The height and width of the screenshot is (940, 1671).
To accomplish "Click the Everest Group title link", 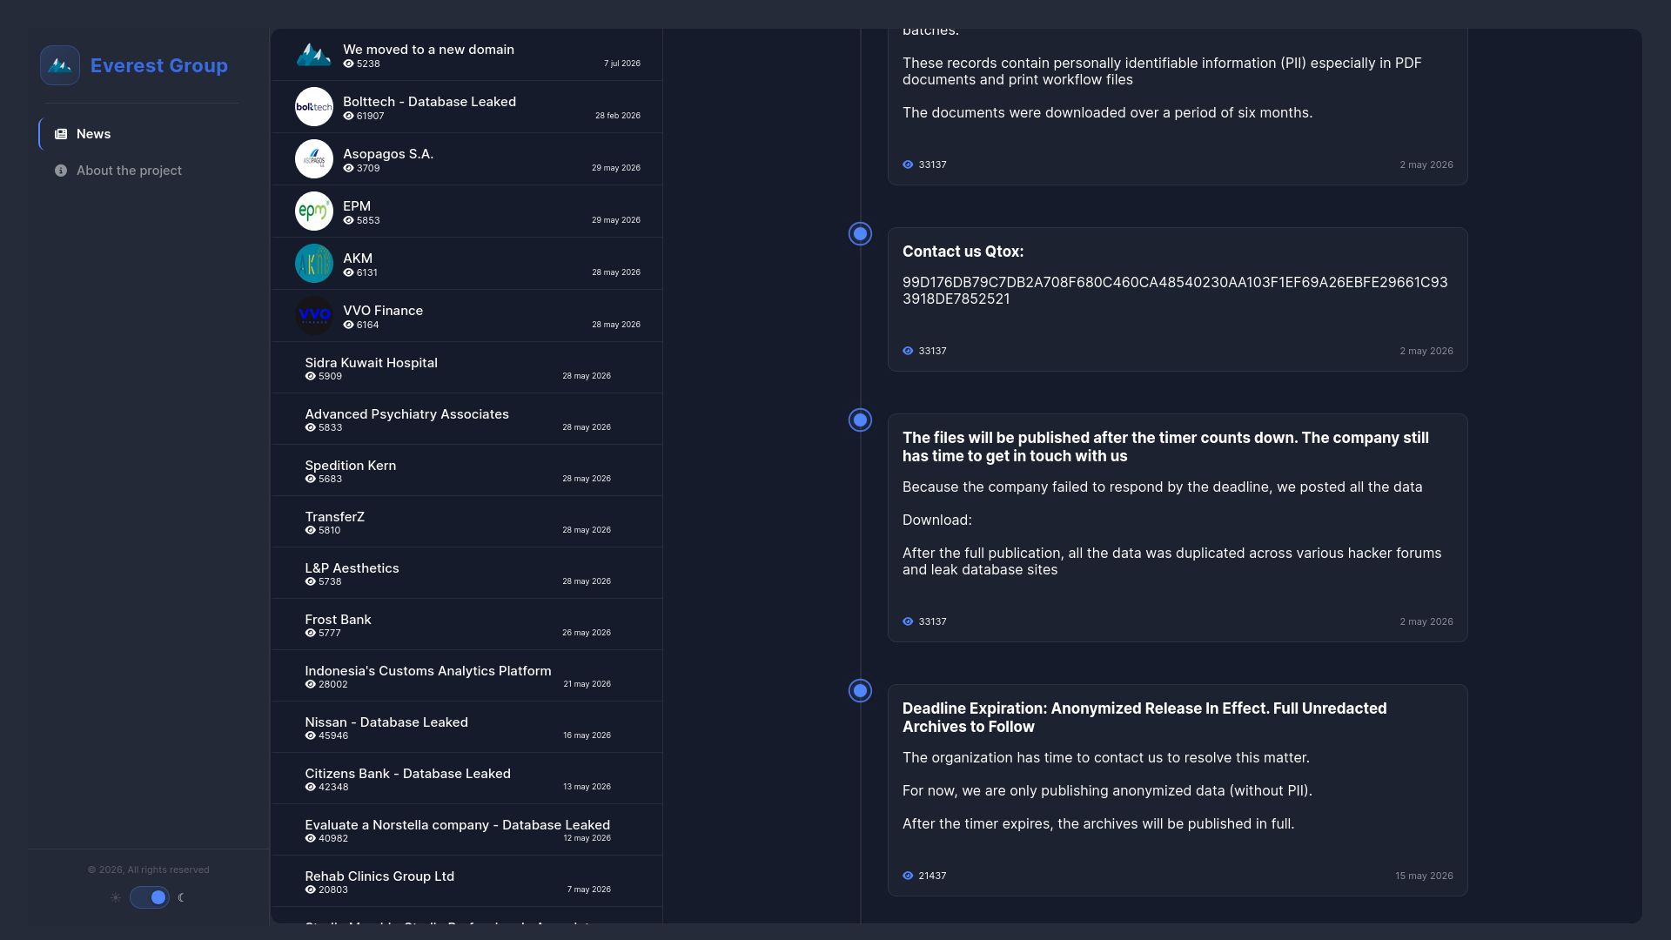I will coord(159,65).
